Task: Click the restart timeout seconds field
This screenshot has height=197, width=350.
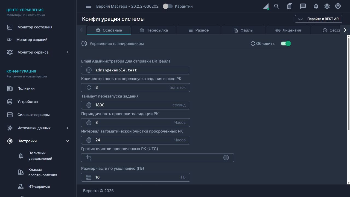Action: pos(136,105)
